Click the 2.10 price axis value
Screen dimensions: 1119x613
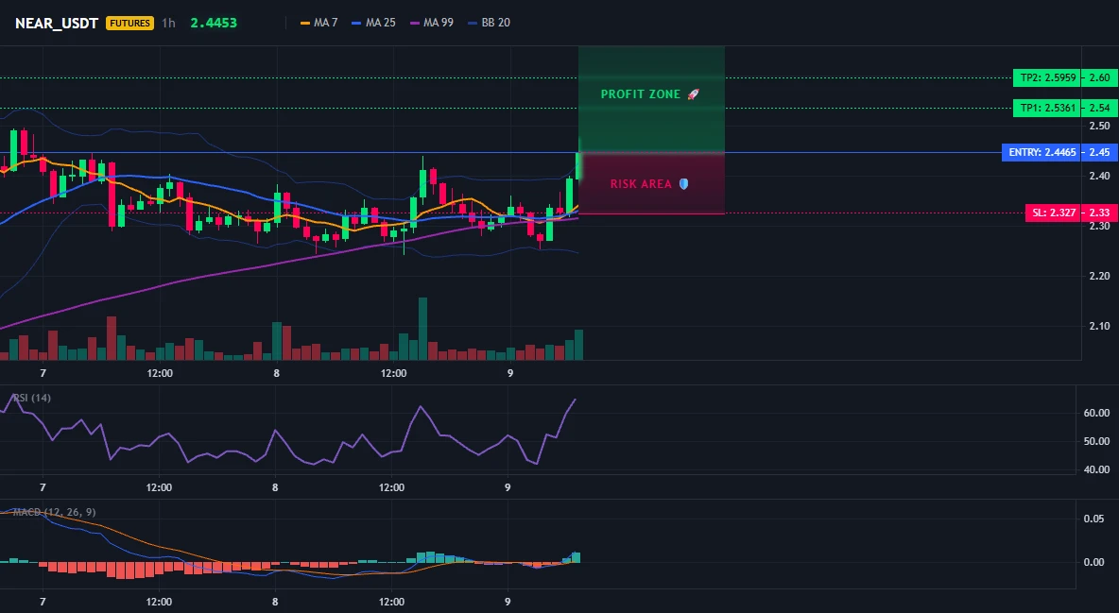[x=1100, y=326]
